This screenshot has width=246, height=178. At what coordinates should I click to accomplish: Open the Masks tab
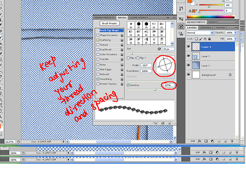click(213, 22)
